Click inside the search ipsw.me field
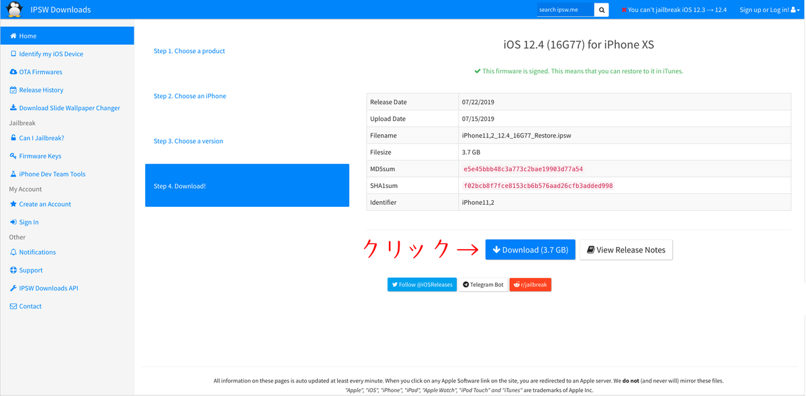This screenshot has width=806, height=396. pyautogui.click(x=564, y=9)
